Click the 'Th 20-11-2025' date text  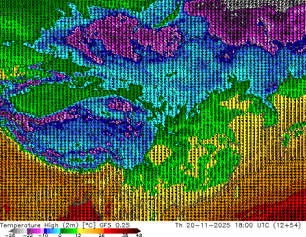pos(203,225)
